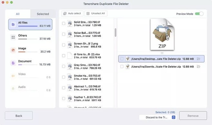Image resolution: width=212 pixels, height=125 pixels.
Task: Click the Noise Ball tif file icon
Action: click(x=70, y=34)
